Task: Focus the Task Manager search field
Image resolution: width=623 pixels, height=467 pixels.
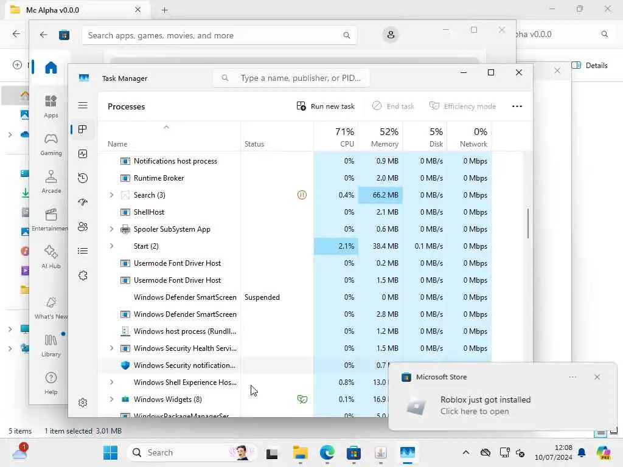Action: coord(291,78)
